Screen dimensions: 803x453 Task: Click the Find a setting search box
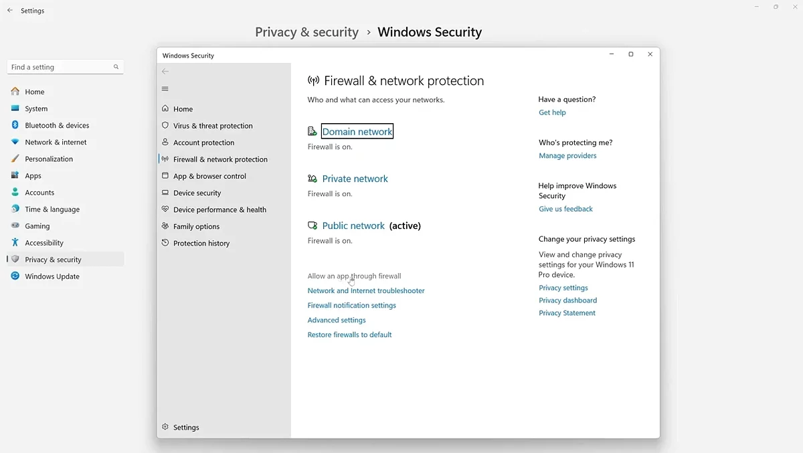pyautogui.click(x=60, y=67)
